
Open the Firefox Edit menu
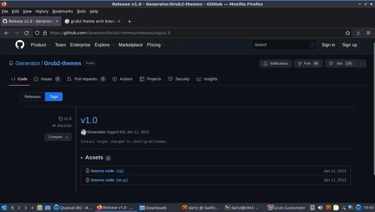pyautogui.click(x=15, y=11)
